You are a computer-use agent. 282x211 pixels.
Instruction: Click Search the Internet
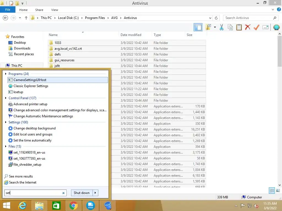point(23,182)
